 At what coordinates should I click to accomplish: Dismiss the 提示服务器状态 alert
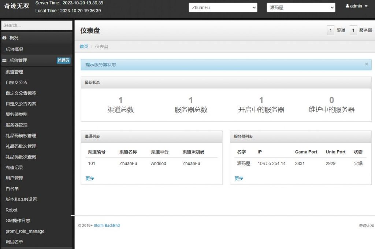click(x=366, y=64)
